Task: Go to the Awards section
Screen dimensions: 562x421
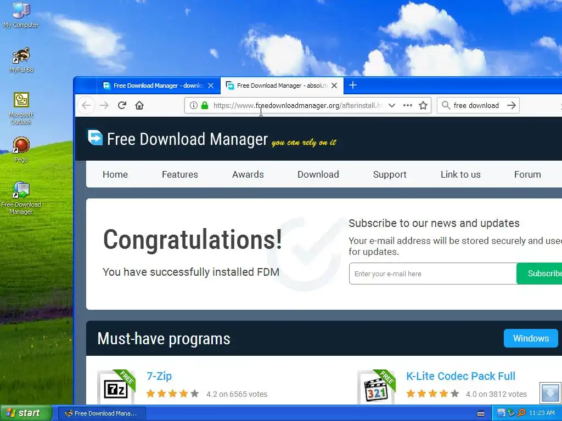Action: pos(248,174)
